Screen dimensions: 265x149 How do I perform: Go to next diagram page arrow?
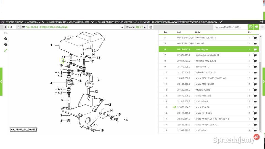coord(18,27)
